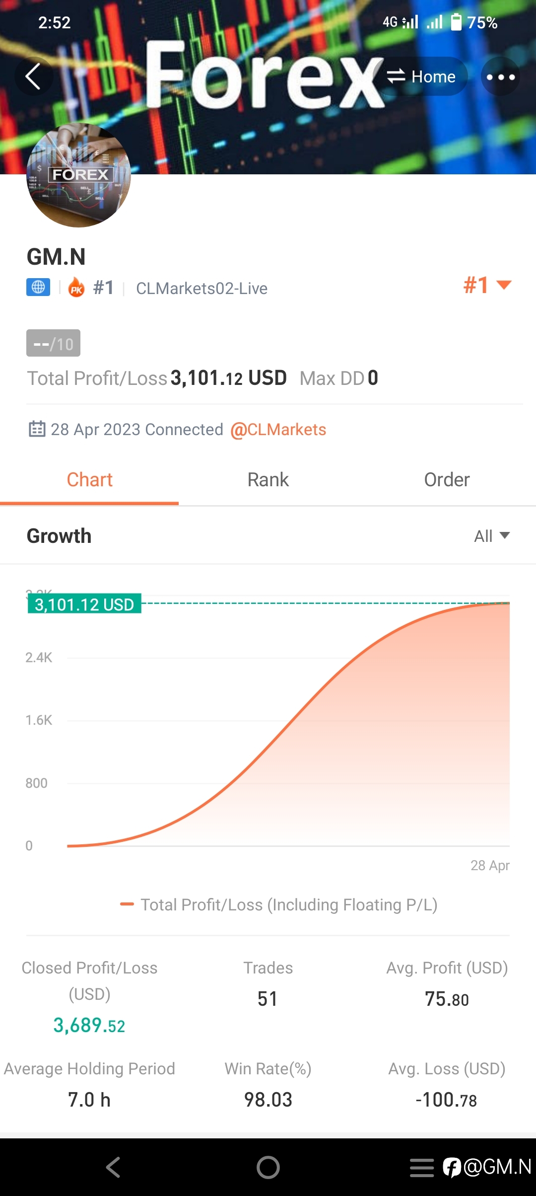This screenshot has width=536, height=1196.
Task: Tap the 3,101.12 USD chart value label
Action: pos(84,604)
